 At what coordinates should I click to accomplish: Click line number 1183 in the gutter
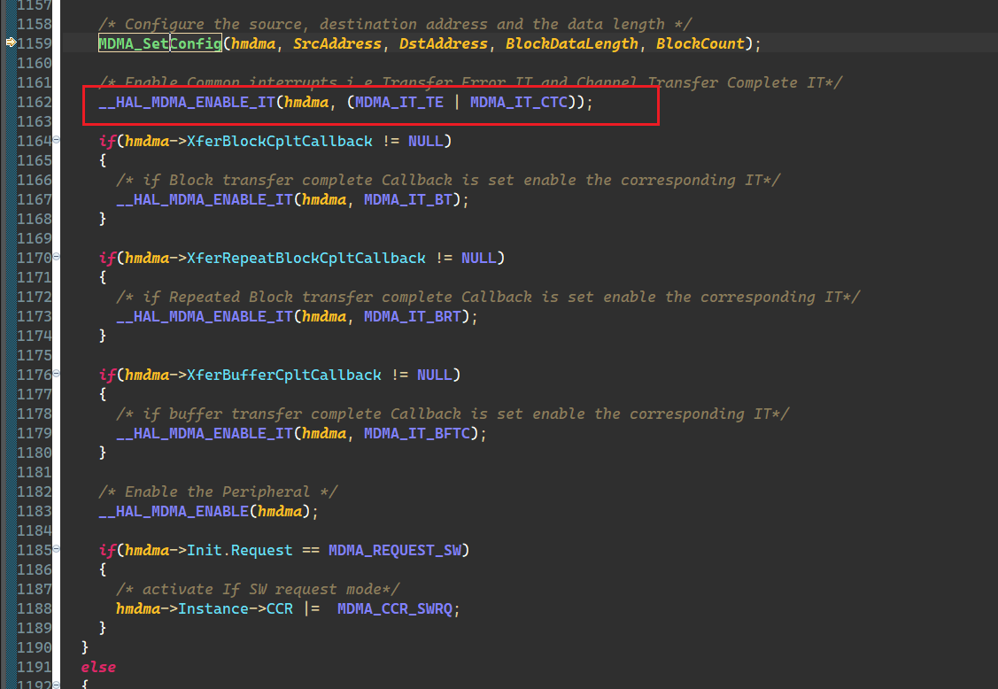pyautogui.click(x=35, y=511)
